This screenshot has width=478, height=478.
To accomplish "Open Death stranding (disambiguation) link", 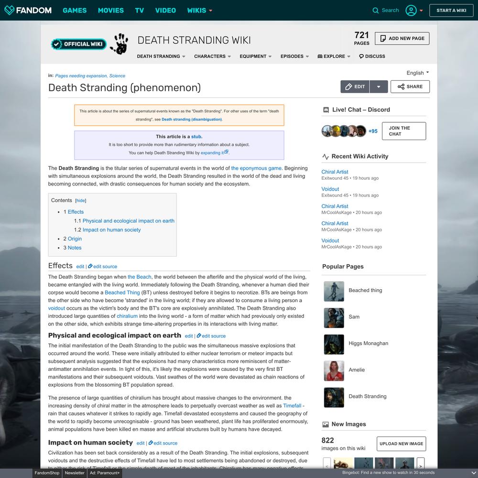I will pos(192,119).
